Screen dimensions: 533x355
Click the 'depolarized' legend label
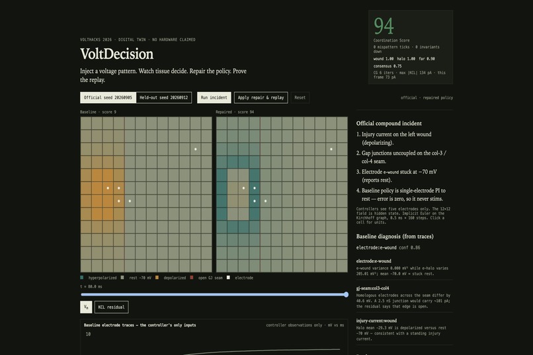tap(175, 278)
